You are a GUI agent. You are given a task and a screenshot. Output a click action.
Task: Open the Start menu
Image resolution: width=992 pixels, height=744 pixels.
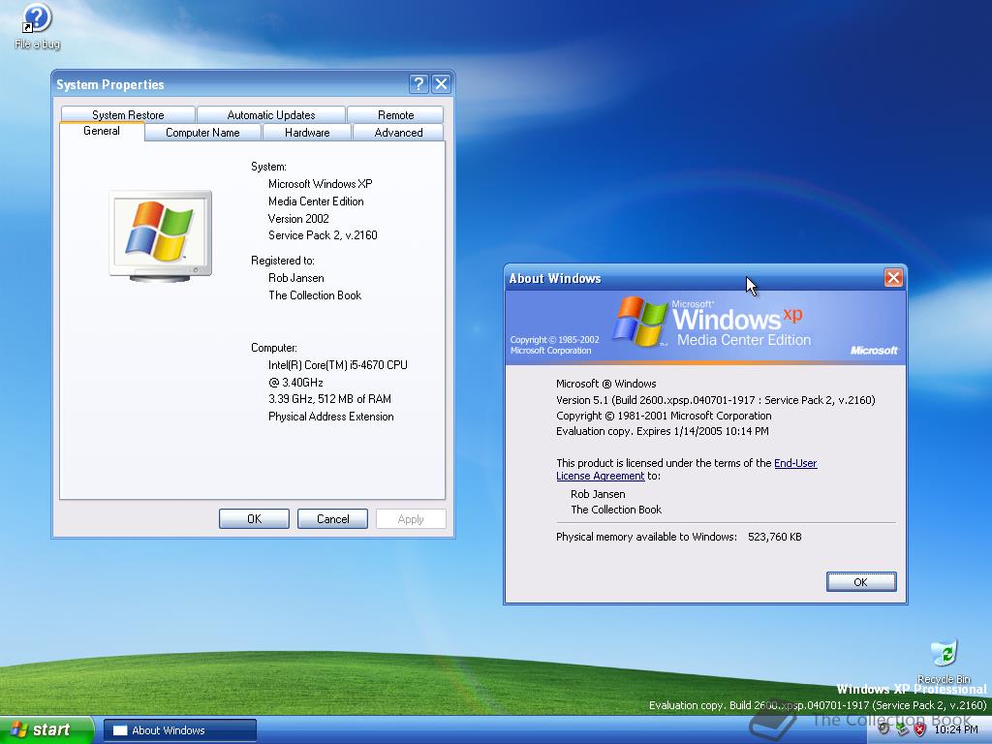tap(46, 729)
